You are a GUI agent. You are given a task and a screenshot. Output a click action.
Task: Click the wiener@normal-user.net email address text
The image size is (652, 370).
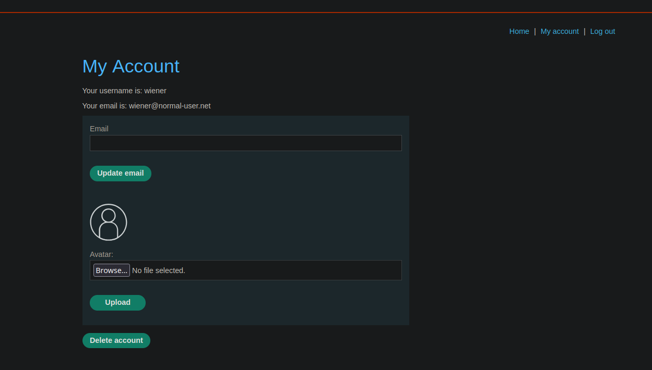point(170,106)
